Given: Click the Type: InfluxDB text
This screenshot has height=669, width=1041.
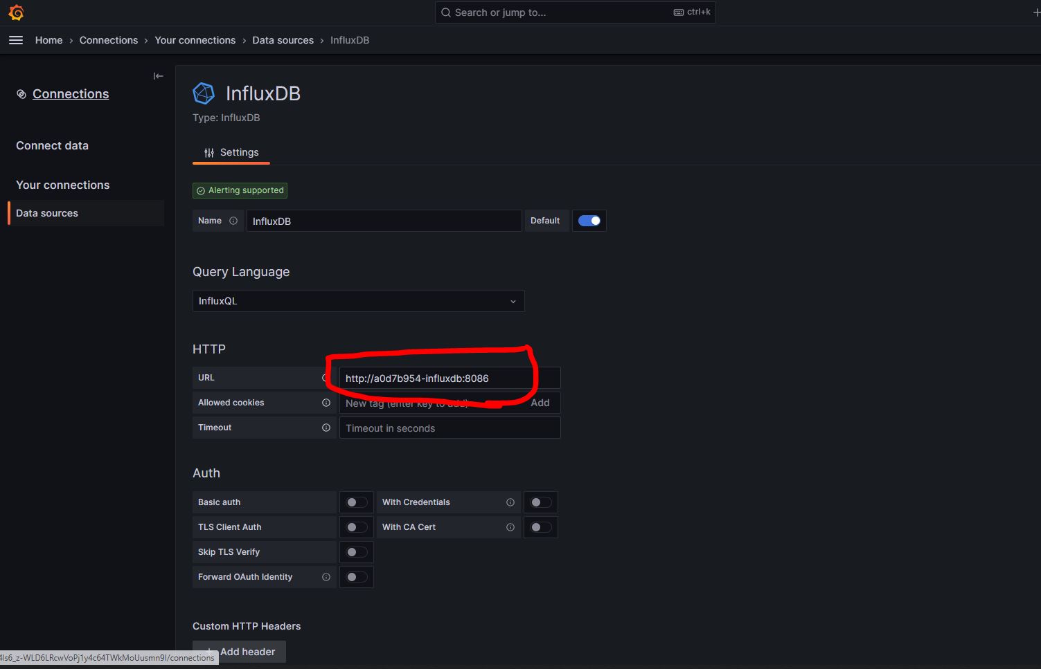Looking at the screenshot, I should tap(226, 118).
